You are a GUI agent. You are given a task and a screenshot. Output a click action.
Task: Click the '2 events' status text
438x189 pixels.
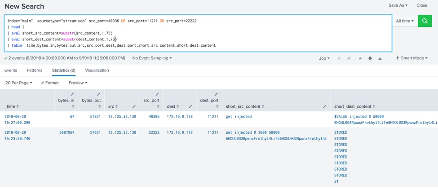tap(65, 58)
